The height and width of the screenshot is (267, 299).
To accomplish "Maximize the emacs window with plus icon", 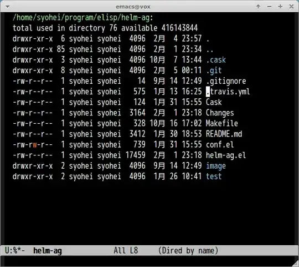I will (280, 7).
